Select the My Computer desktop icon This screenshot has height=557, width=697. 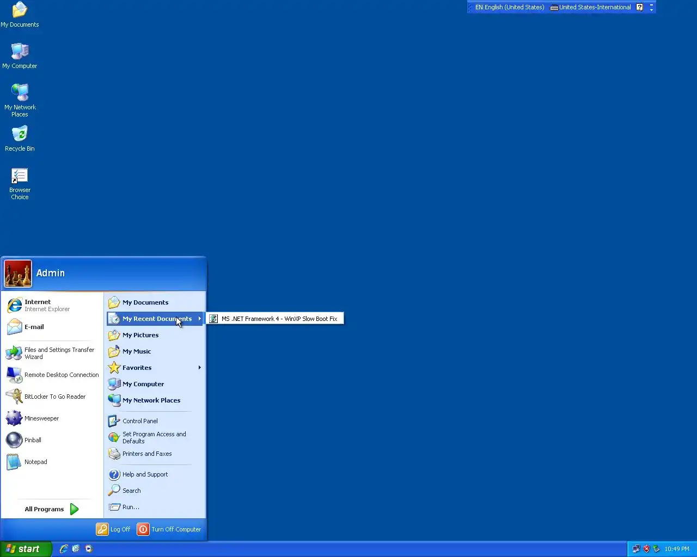(x=20, y=56)
